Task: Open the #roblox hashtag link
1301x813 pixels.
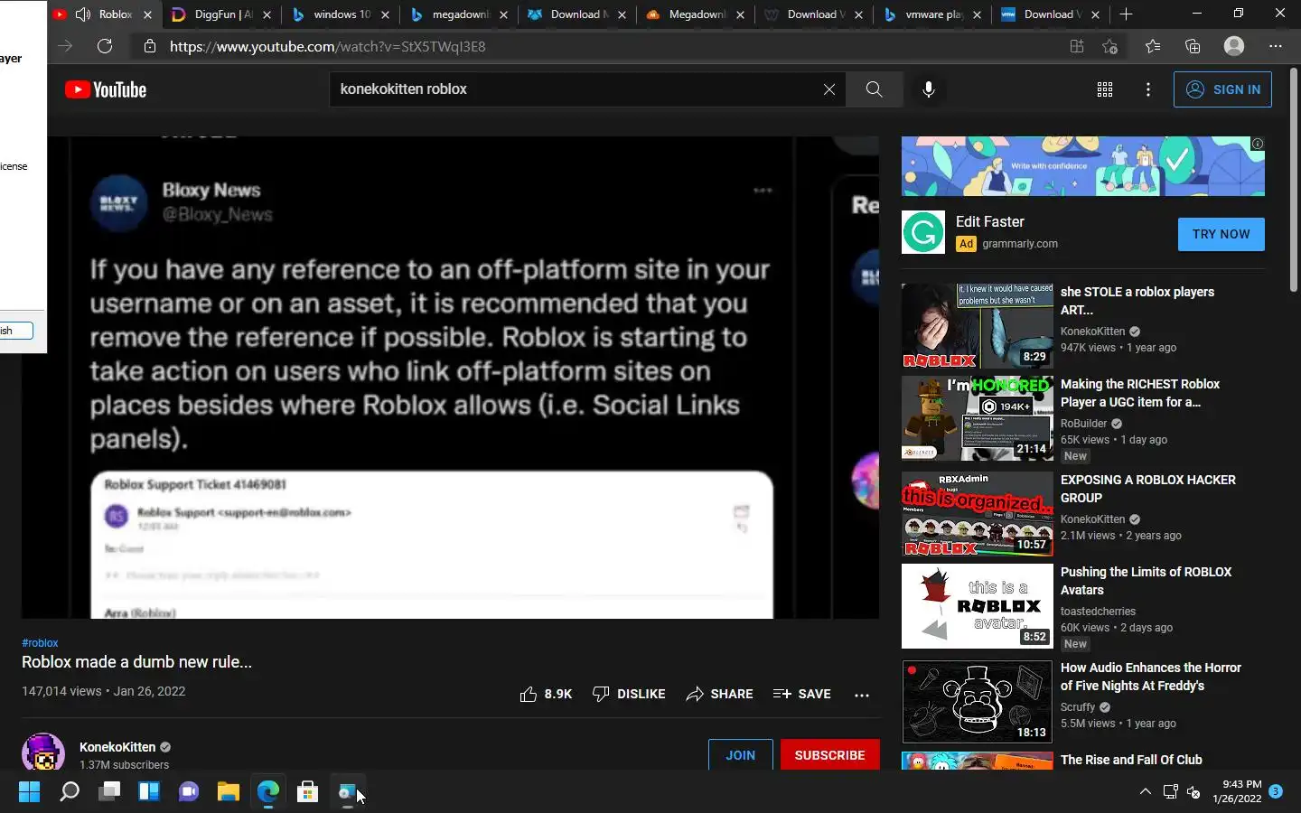Action: pos(40,643)
